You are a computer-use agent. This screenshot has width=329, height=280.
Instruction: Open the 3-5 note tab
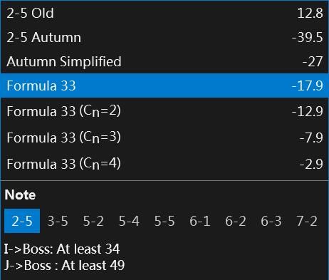[58, 221]
